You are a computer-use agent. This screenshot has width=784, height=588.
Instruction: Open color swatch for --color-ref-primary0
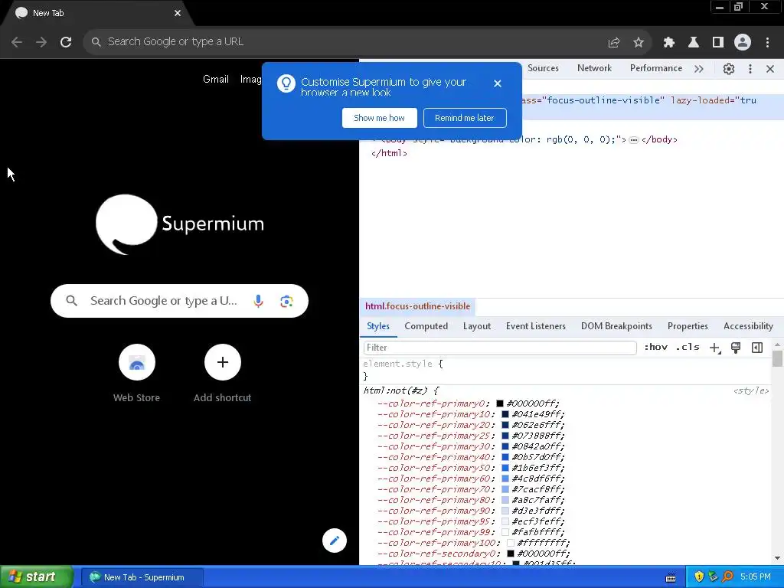click(499, 403)
